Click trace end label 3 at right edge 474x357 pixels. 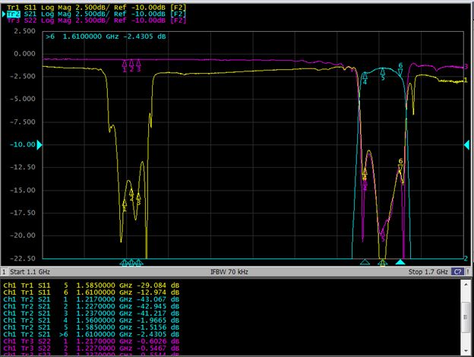point(466,67)
